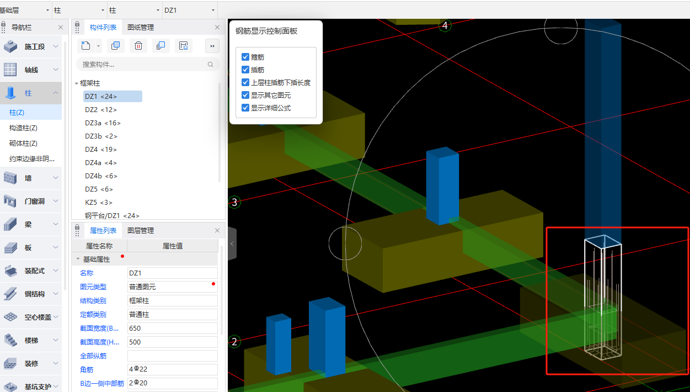The image size is (690, 392).
Task: Click the 施工段 block icon in navigation
Action: [10, 47]
